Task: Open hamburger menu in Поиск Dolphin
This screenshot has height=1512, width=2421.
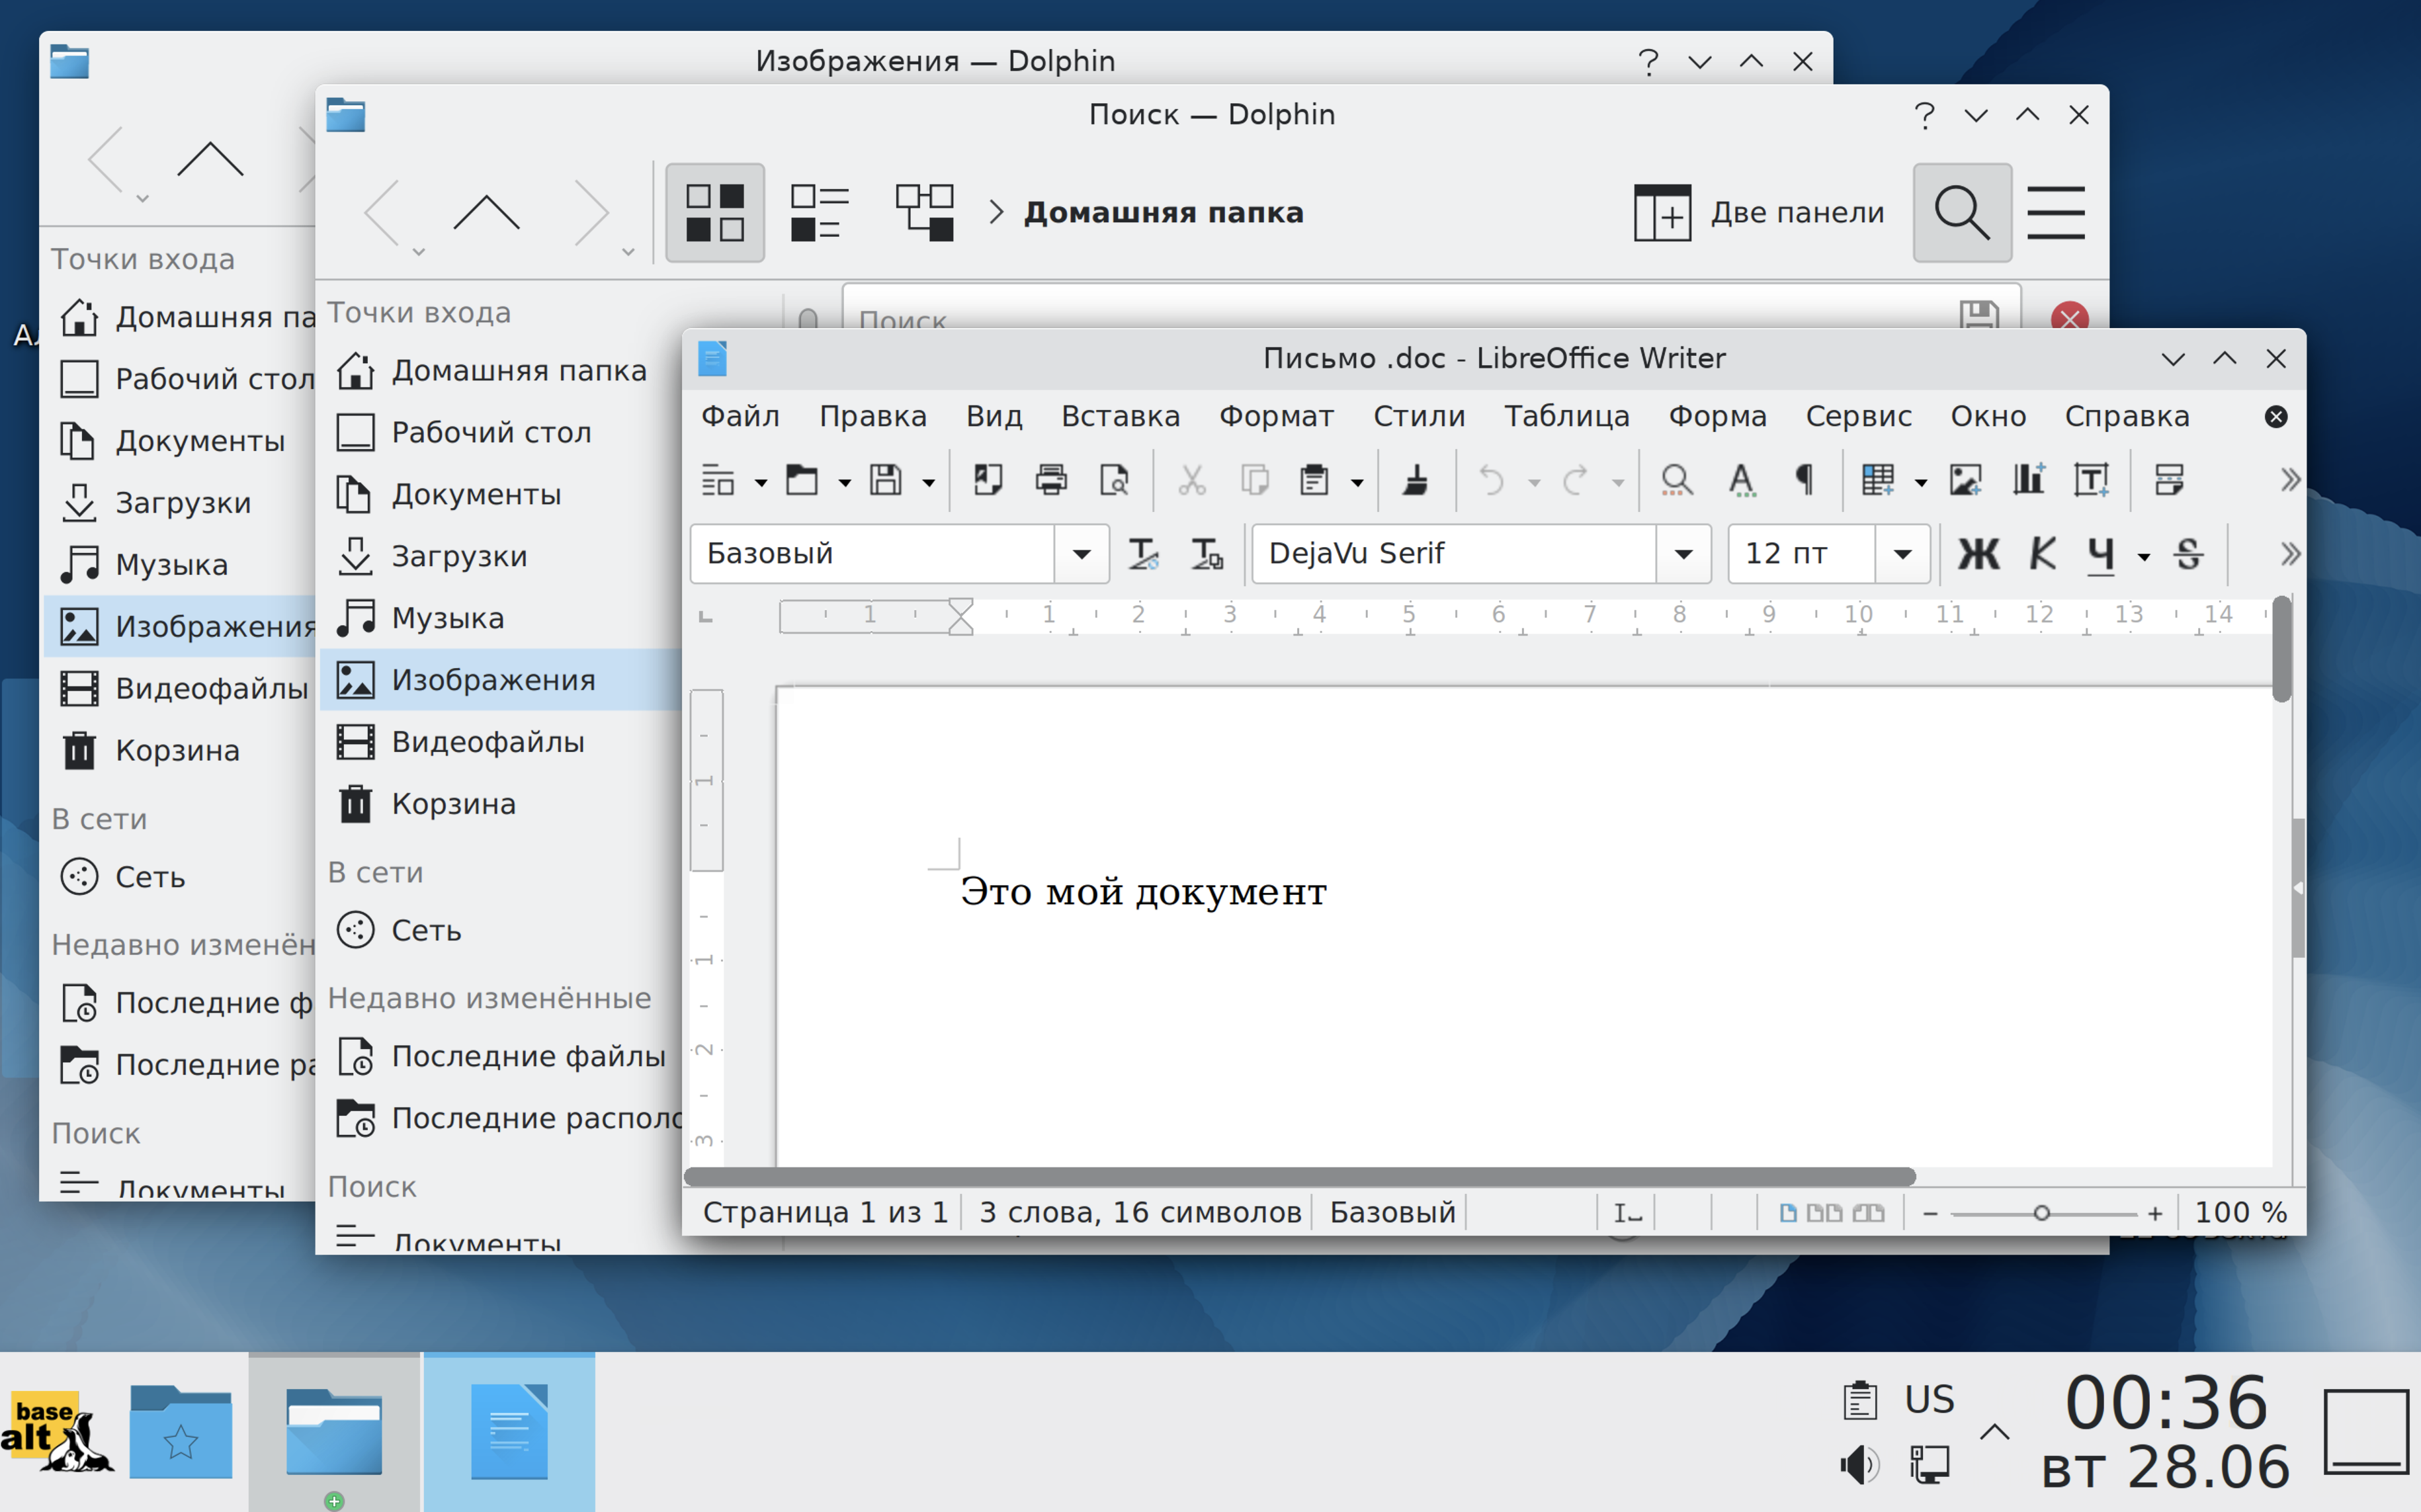Action: pyautogui.click(x=2056, y=213)
